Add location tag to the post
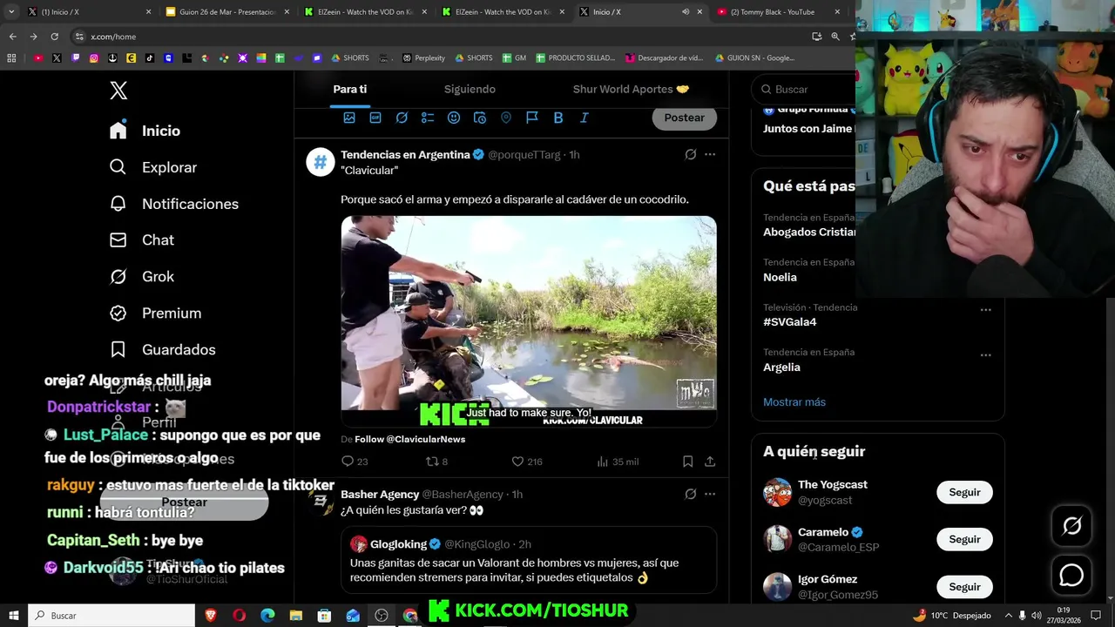1115x627 pixels. (x=506, y=118)
